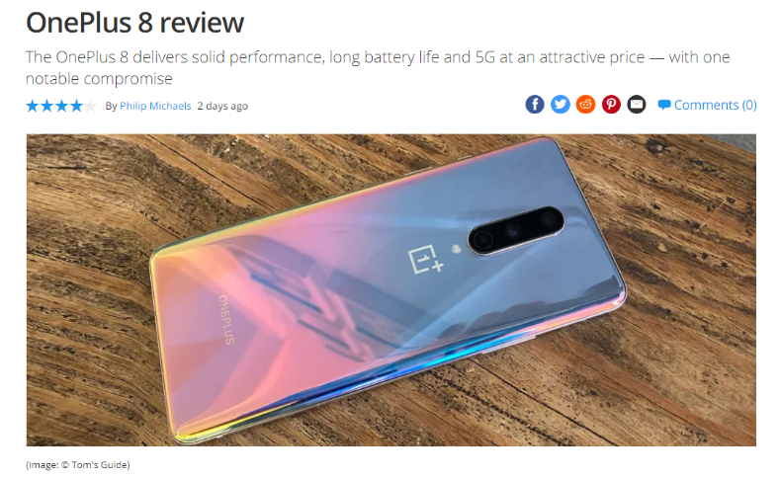Click the phone's triple camera module
Image resolution: width=781 pixels, height=477 pixels.
pyautogui.click(x=516, y=230)
